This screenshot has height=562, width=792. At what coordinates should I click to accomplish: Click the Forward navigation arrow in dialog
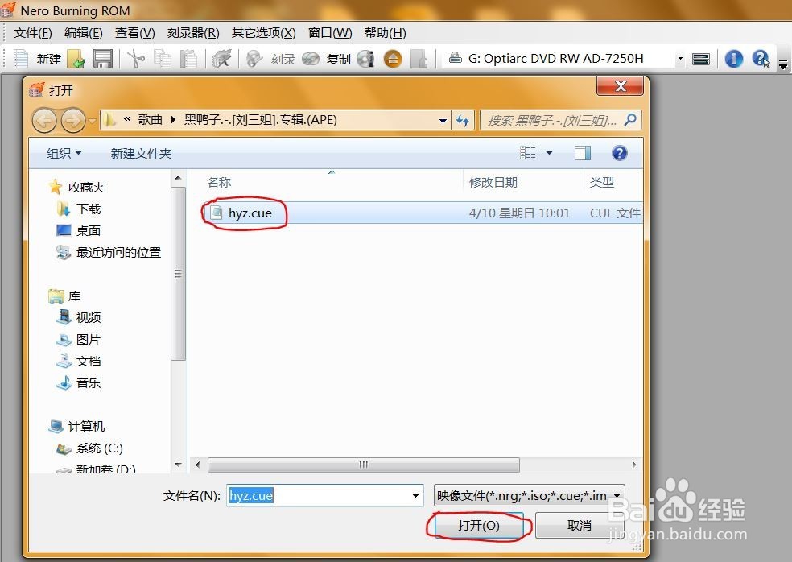[x=73, y=121]
